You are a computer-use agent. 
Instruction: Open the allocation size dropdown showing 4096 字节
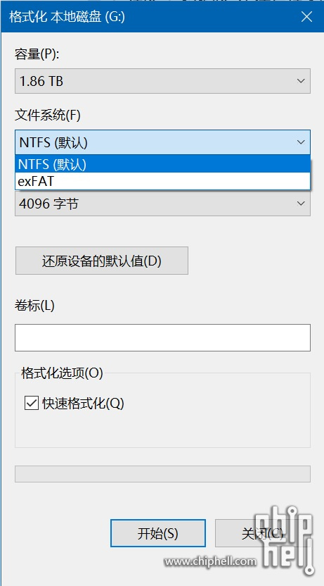click(x=162, y=204)
